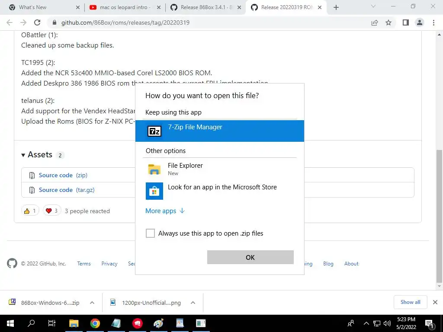The height and width of the screenshot is (332, 443).
Task: Close the Release 86Box 3.4.1 tab
Action: (x=239, y=8)
